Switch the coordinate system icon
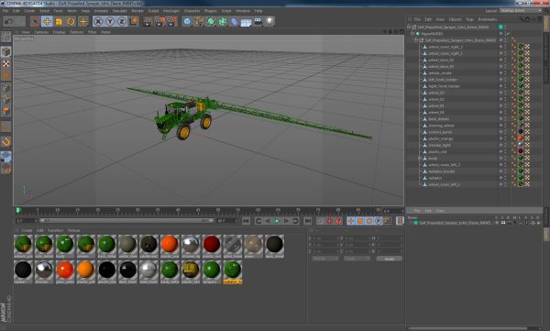Viewport: 550px width, 331px height. point(134,21)
